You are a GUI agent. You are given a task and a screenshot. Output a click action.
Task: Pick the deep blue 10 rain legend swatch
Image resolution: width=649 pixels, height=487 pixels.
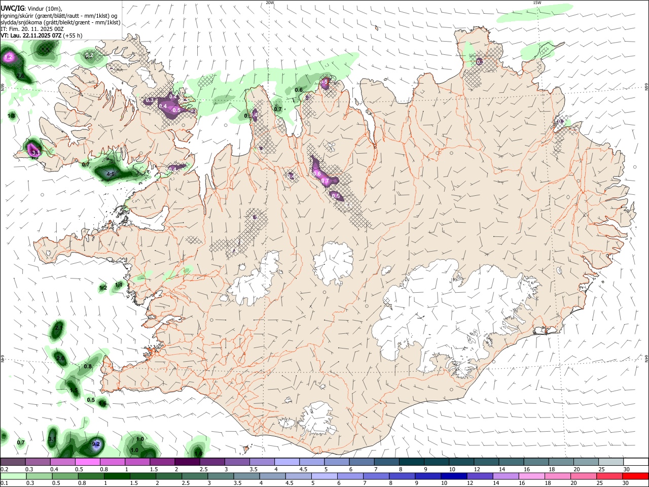454,476
